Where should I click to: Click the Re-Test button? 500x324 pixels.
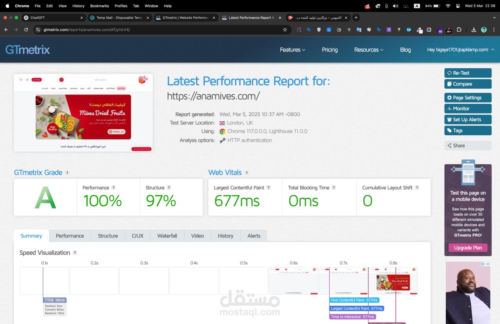468,73
